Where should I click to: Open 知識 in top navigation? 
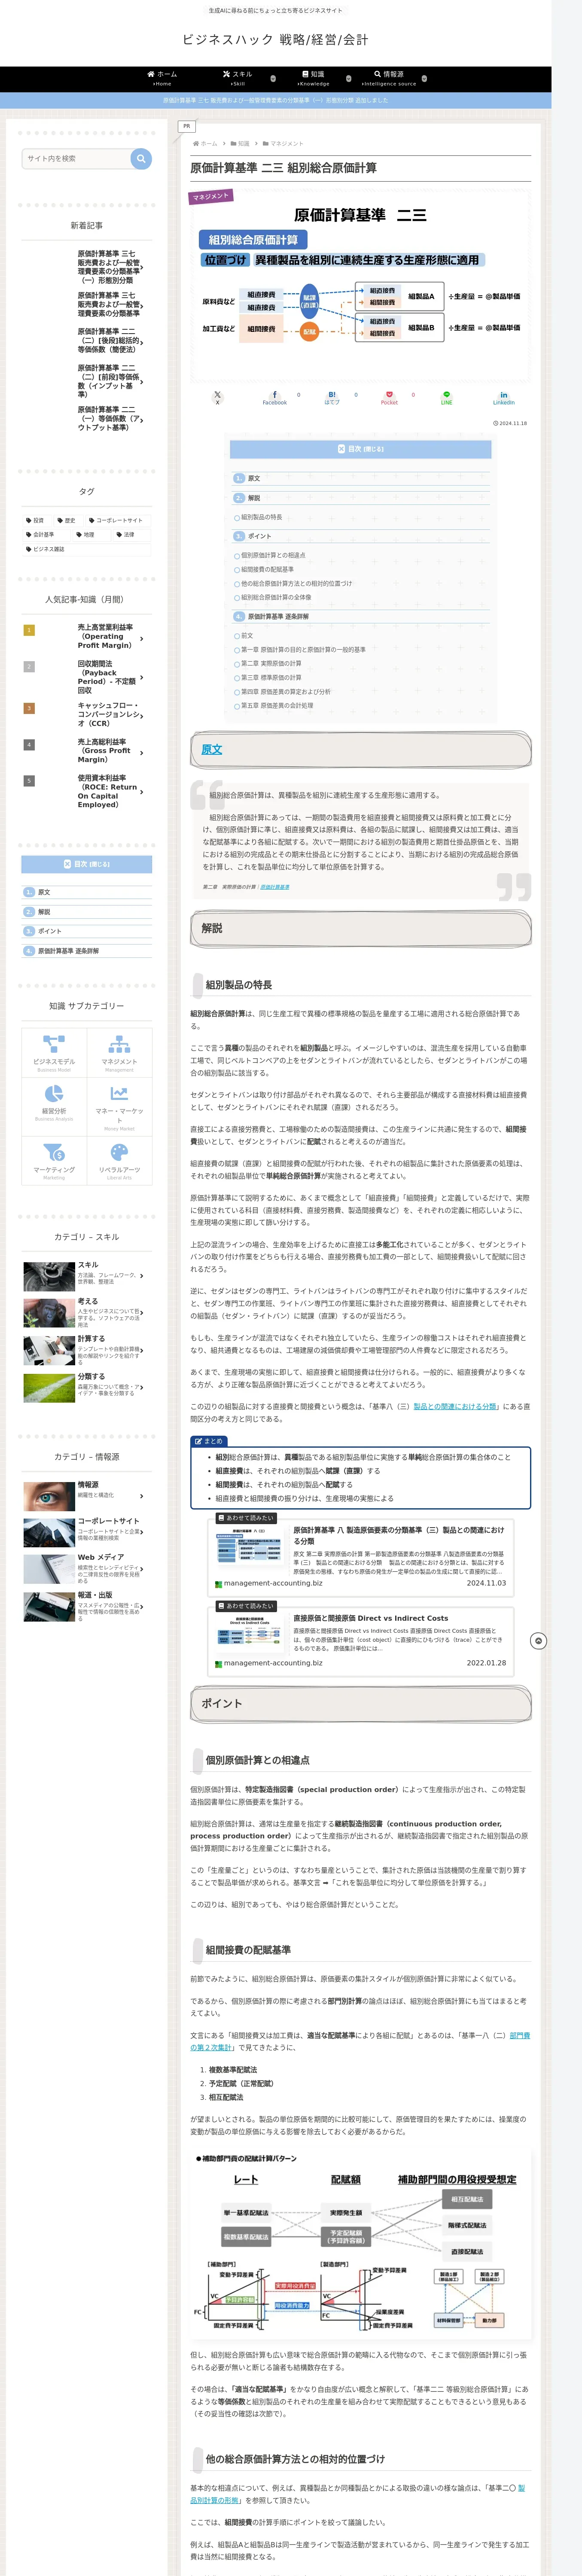point(313,78)
